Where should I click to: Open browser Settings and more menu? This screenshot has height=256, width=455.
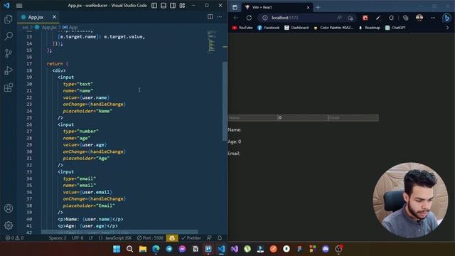pos(433,18)
